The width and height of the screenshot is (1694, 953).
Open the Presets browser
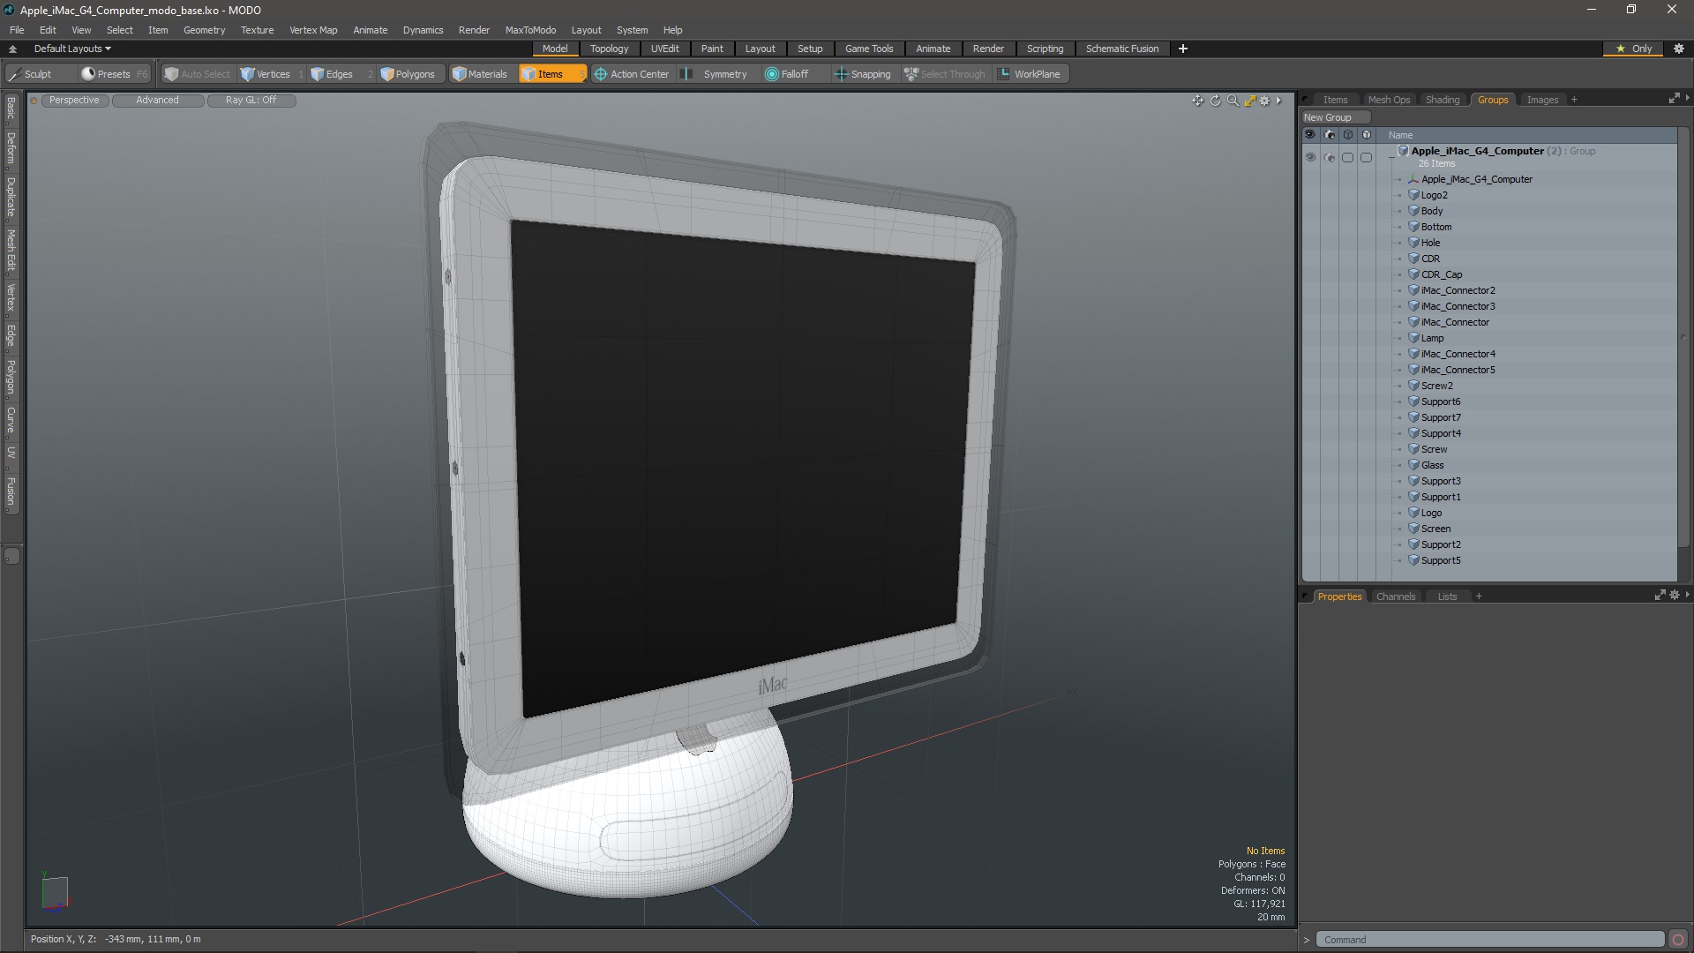click(x=113, y=74)
